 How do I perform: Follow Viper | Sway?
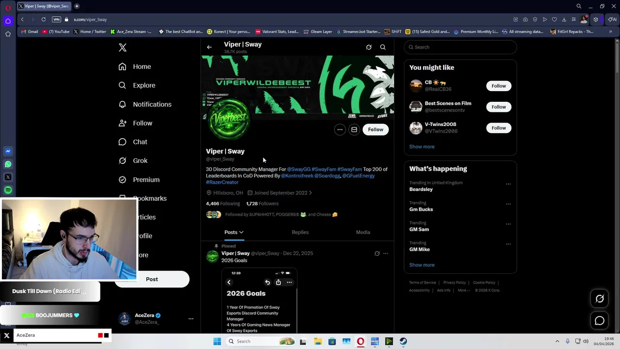pos(375,129)
